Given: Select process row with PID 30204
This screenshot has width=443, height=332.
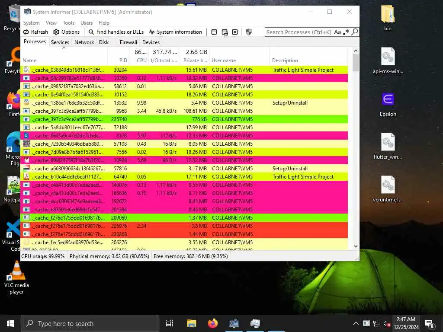Looking at the screenshot, I should point(184,70).
